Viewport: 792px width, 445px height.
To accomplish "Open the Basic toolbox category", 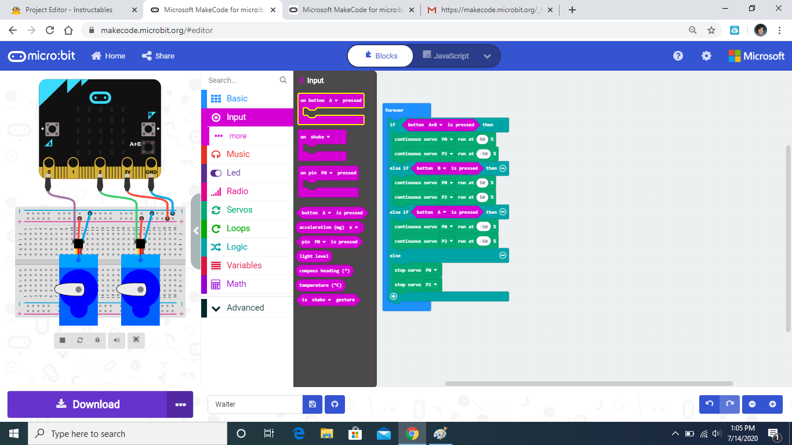I will coord(247,99).
